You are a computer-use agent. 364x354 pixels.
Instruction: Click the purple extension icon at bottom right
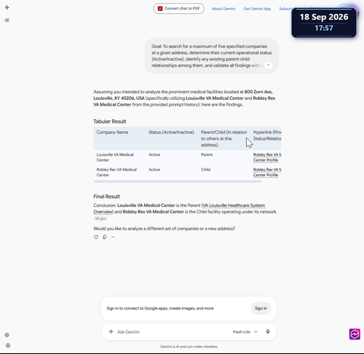[355, 334]
